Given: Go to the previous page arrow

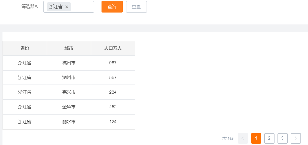Looking at the screenshot, I should point(243,138).
